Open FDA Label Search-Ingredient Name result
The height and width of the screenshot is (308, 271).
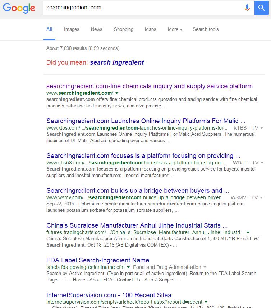point(98,260)
